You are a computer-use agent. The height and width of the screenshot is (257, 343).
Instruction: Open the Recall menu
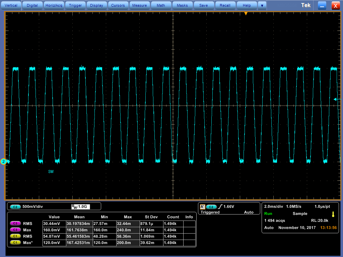tap(225, 5)
